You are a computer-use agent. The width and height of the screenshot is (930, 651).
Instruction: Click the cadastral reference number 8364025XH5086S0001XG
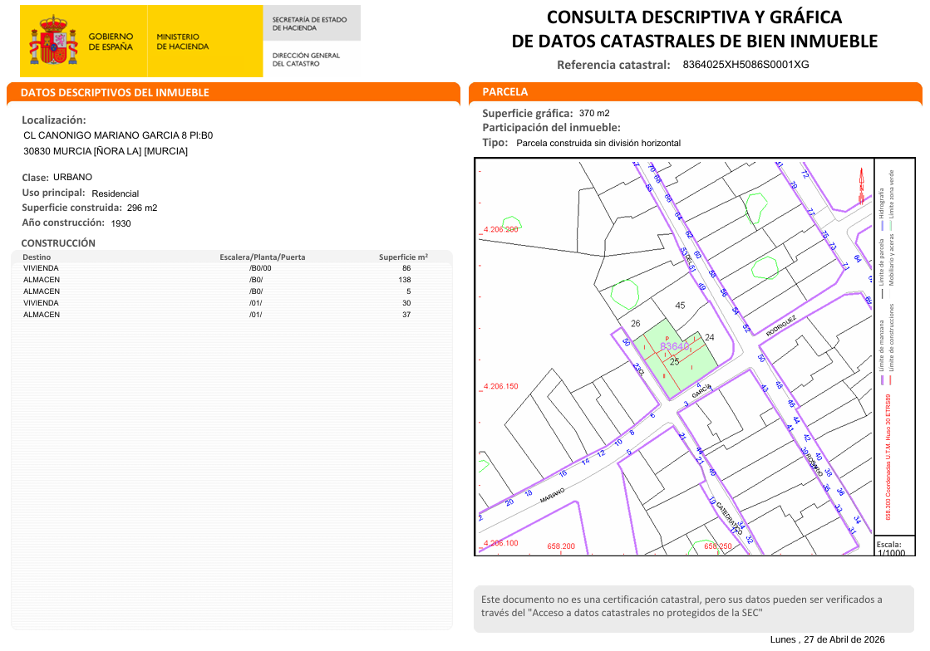click(745, 65)
